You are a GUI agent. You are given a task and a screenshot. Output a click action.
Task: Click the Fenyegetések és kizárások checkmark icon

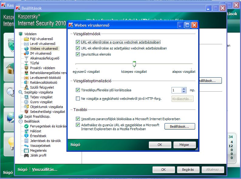26,126
